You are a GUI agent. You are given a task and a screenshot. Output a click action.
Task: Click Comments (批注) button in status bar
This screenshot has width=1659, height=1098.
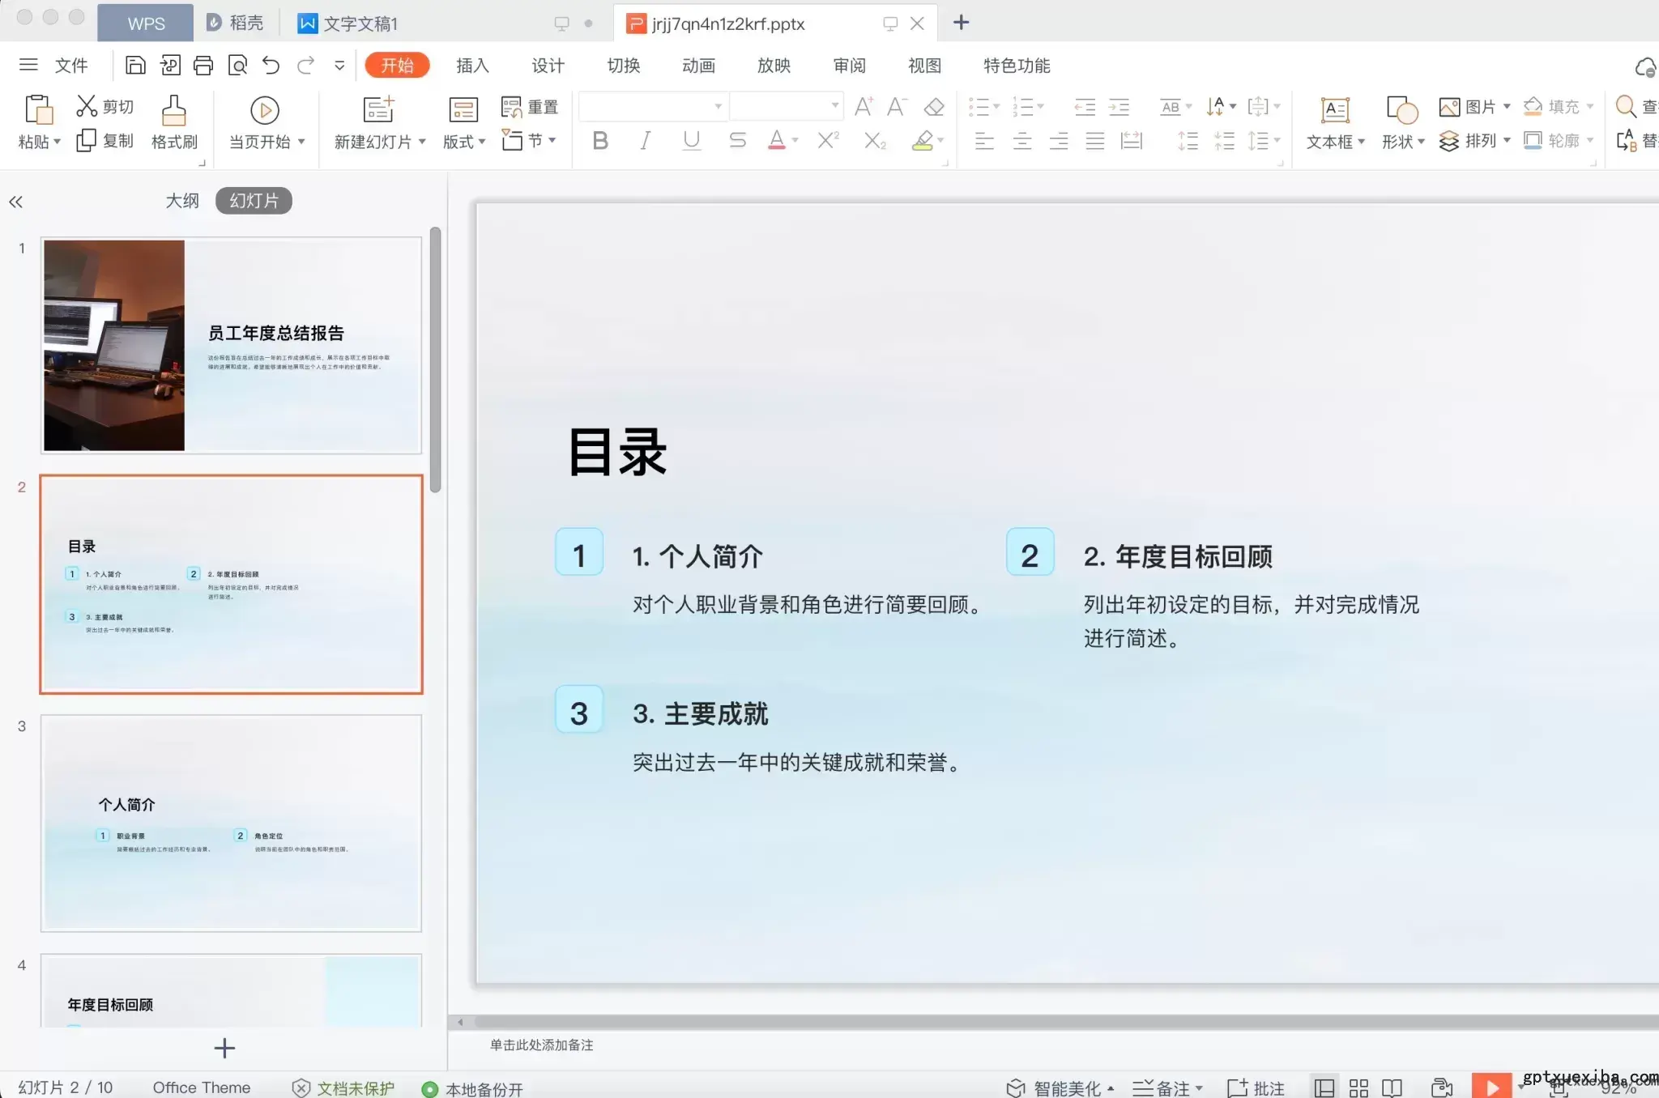[x=1256, y=1088]
